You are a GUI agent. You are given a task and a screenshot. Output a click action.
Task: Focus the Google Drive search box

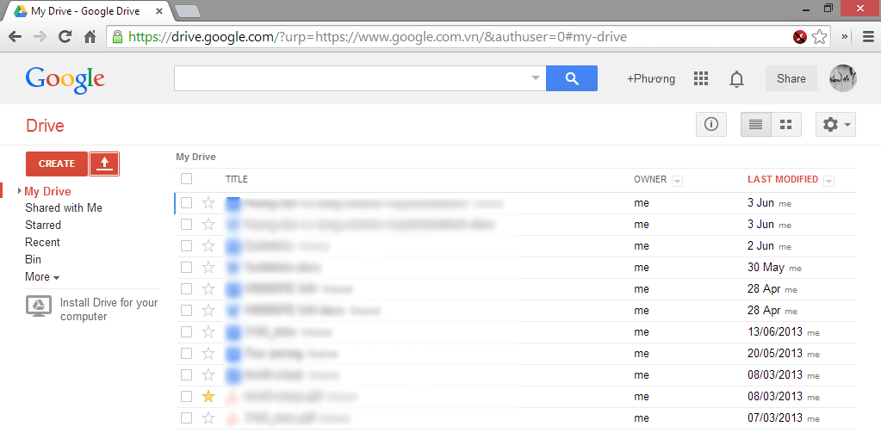[353, 78]
